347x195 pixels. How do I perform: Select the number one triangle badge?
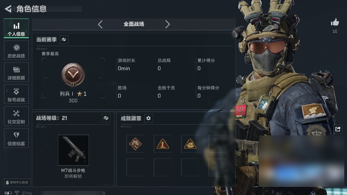[163, 144]
